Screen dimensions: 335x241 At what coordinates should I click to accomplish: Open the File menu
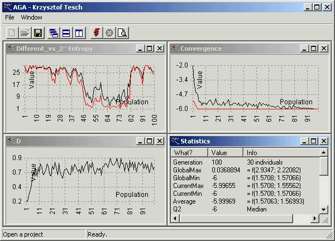click(9, 17)
